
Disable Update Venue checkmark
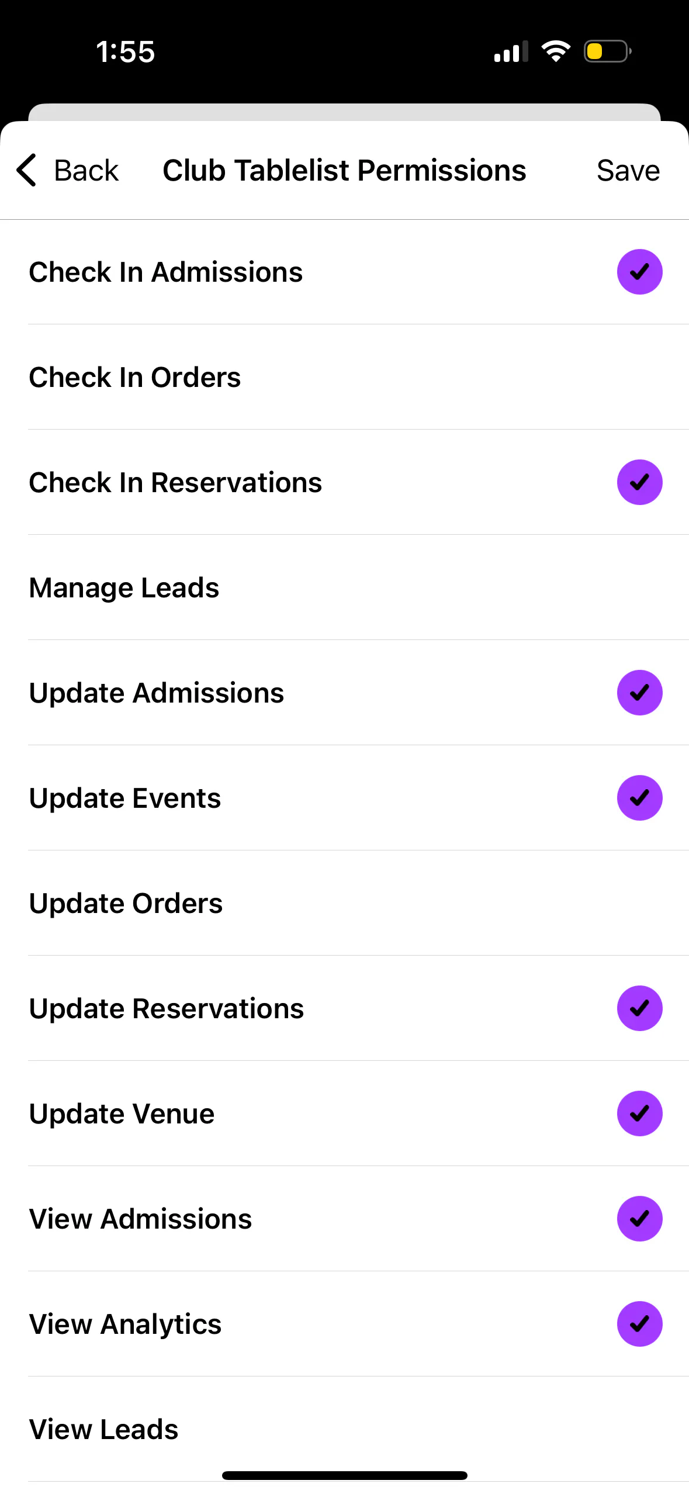pos(639,1113)
